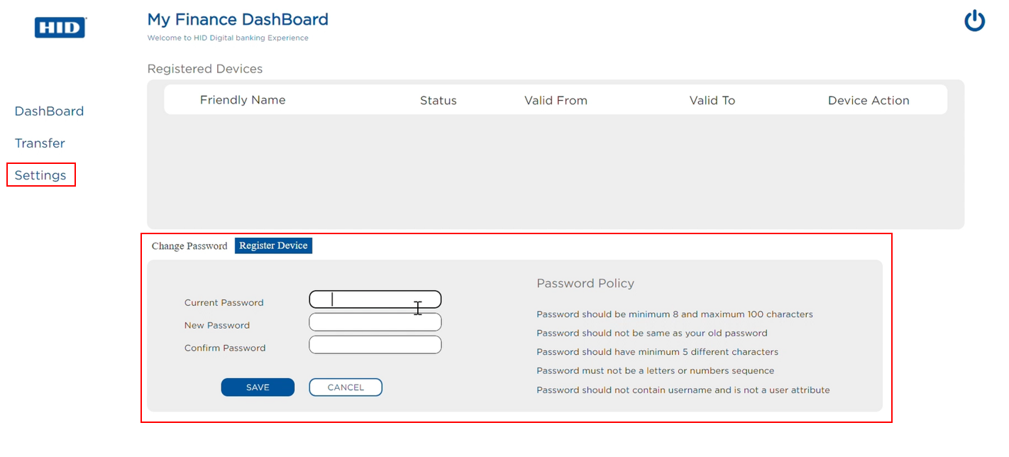
Task: Focus the Confirm Password field
Action: [375, 345]
